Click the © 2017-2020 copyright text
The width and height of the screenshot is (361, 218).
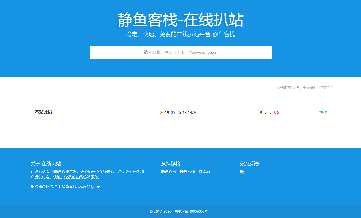(x=160, y=211)
